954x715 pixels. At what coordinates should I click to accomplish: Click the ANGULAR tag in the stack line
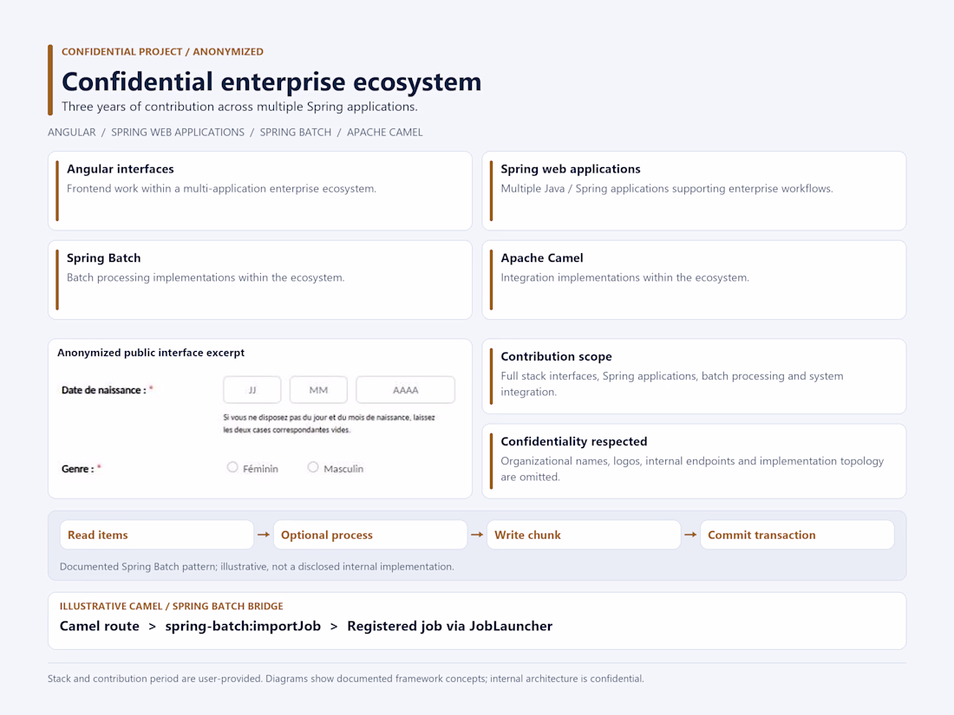click(72, 133)
